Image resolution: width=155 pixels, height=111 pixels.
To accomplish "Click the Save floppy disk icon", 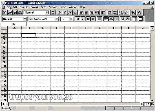I will coord(15,12).
